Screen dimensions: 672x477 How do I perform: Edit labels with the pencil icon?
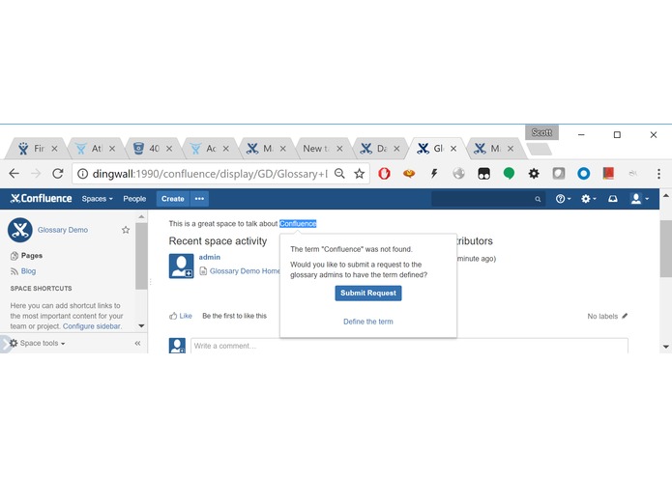(x=625, y=316)
